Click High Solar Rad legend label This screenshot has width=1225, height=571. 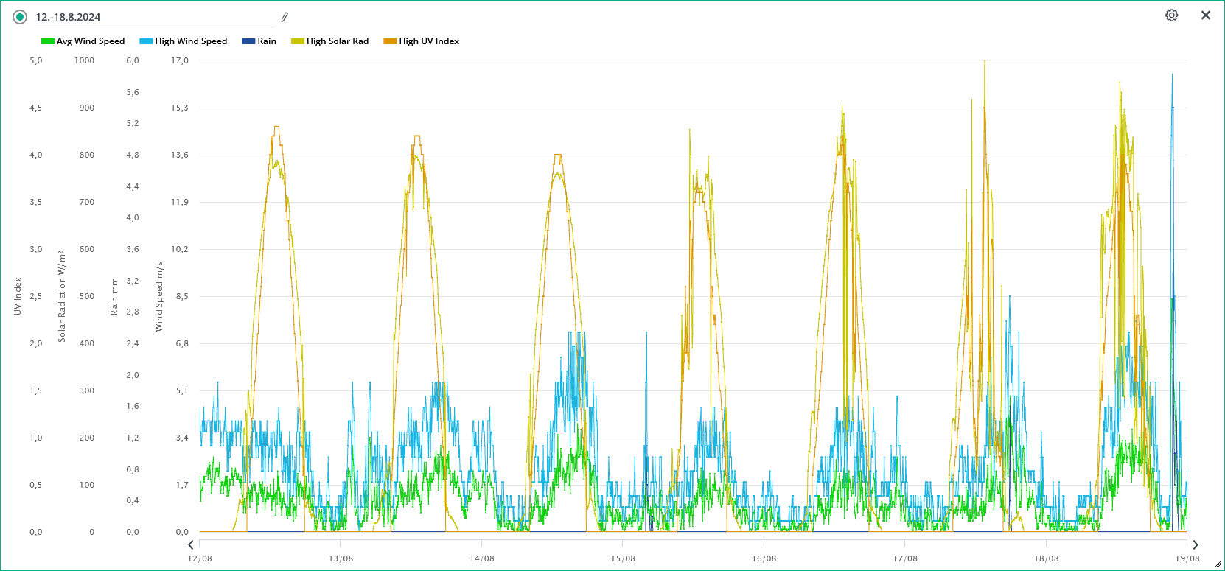(x=338, y=41)
